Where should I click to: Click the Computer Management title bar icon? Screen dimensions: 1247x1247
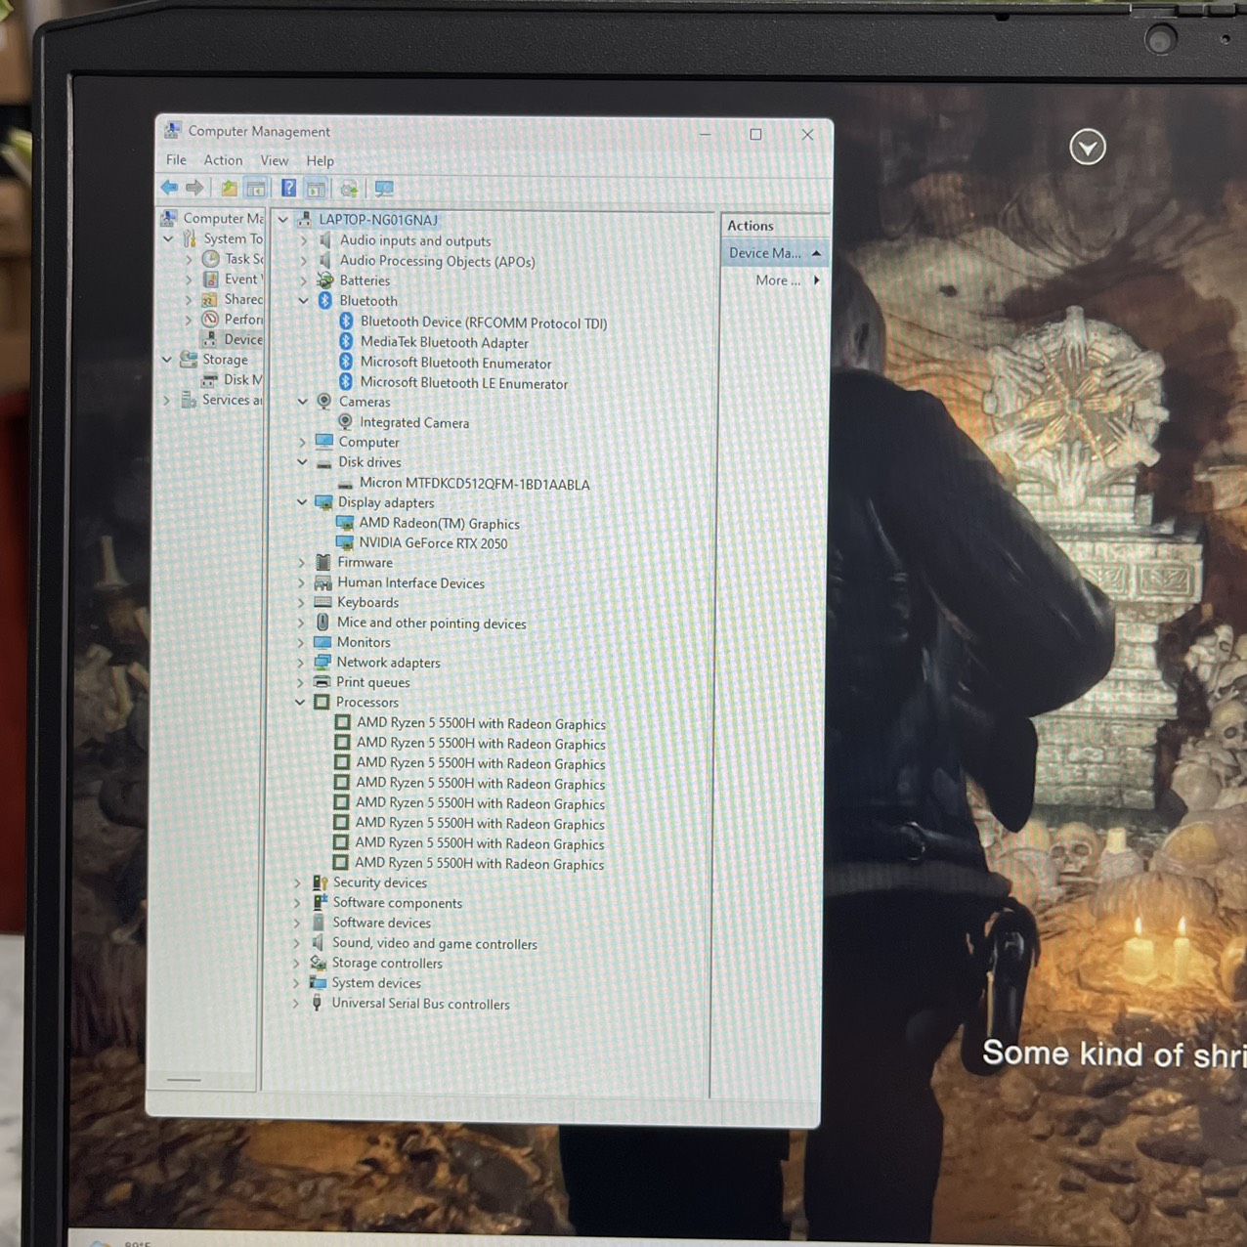pyautogui.click(x=173, y=131)
